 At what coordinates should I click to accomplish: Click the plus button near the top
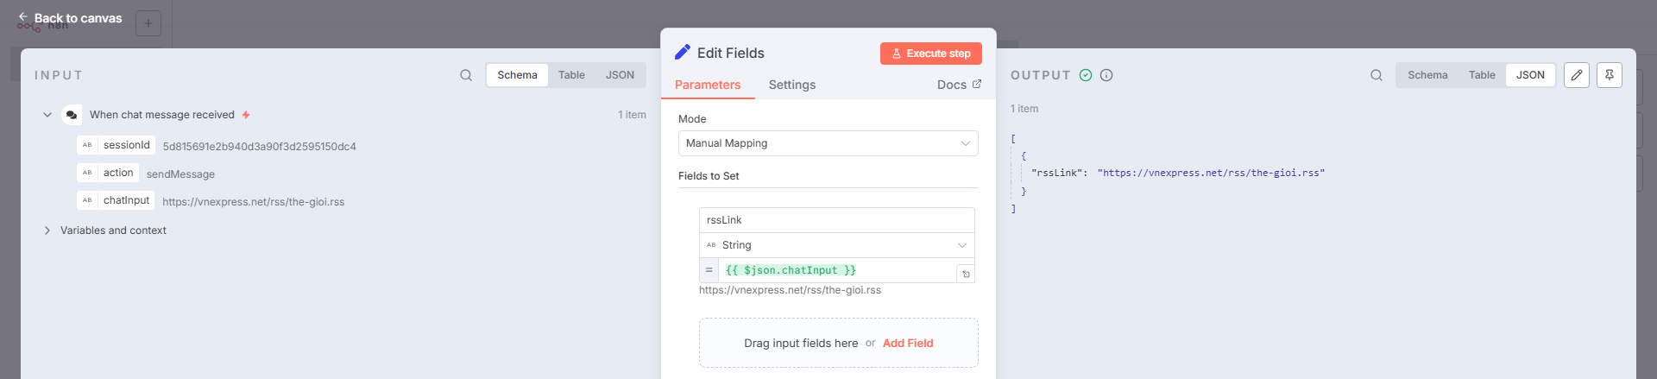click(x=148, y=23)
